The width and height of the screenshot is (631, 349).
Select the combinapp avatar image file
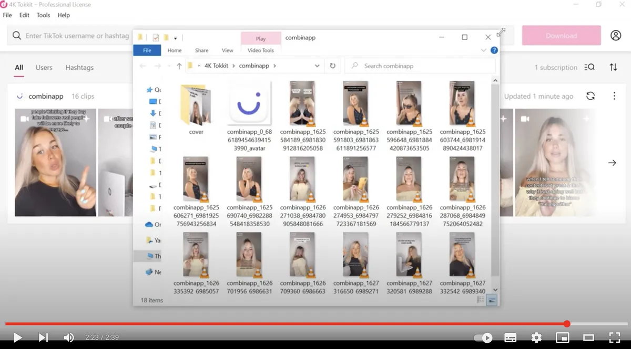coord(250,116)
